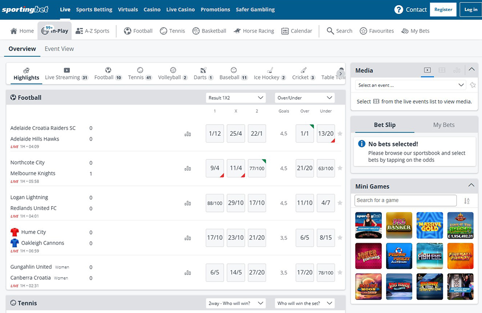Expand the Over/Under market dropdown
This screenshot has width=482, height=313.
(305, 98)
